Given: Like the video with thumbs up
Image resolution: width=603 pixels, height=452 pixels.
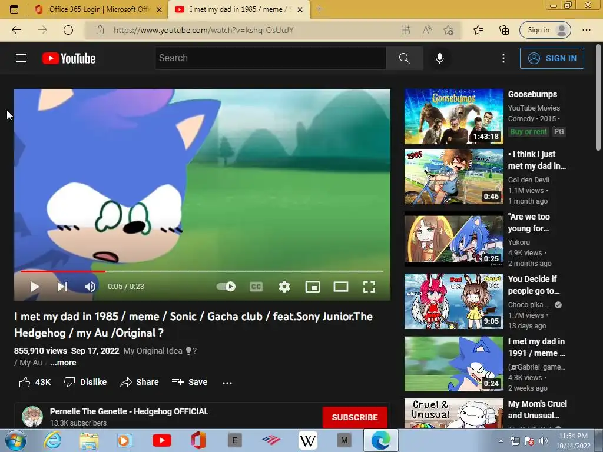Looking at the screenshot, I should pyautogui.click(x=35, y=382).
